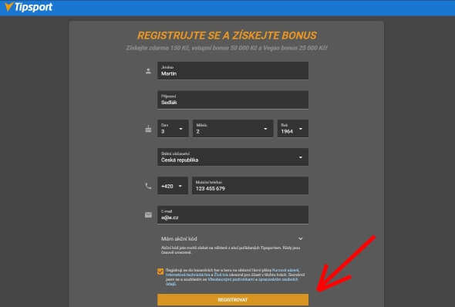This screenshot has height=307, width=455.
Task: Toggle the registration terms agreement checkbox
Action: tap(160, 272)
